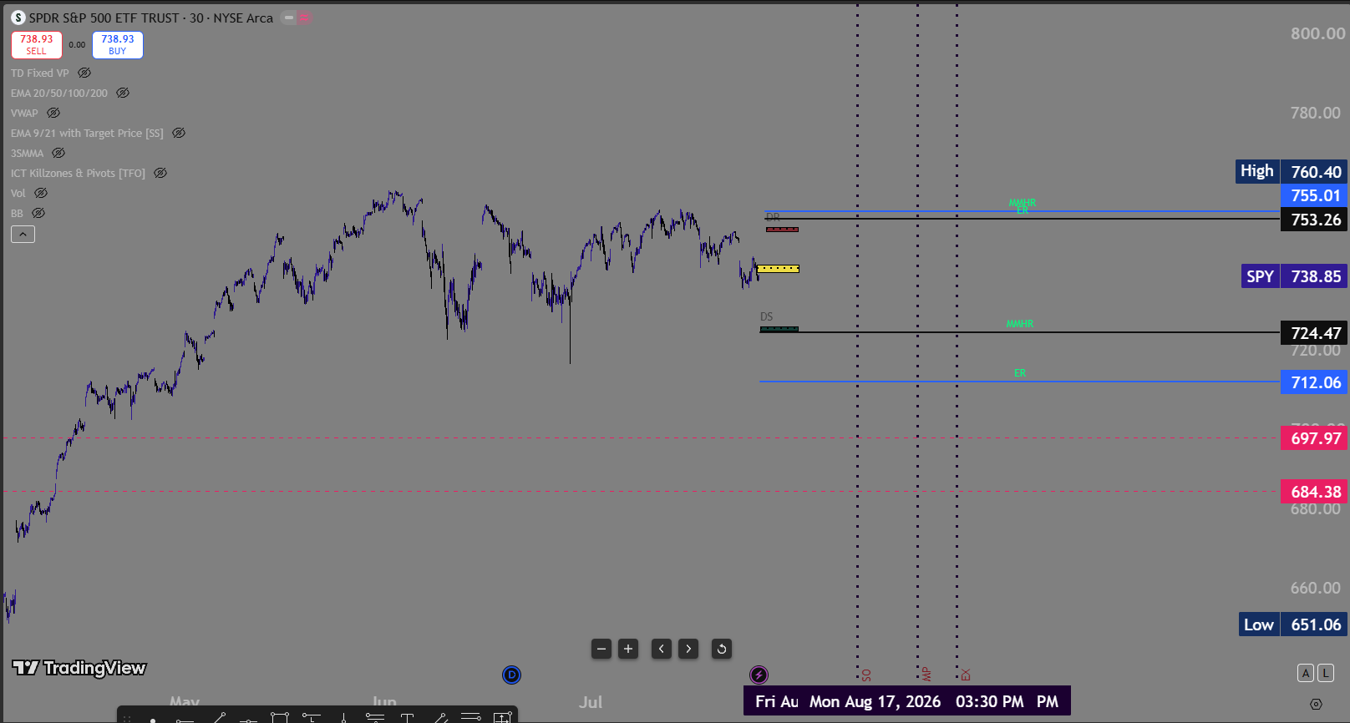Select the yellow dotted price box
Viewport: 1350px width, 723px height.
tap(778, 269)
